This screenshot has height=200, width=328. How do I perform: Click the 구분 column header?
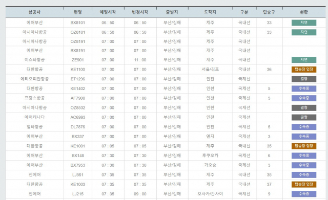tap(244, 12)
